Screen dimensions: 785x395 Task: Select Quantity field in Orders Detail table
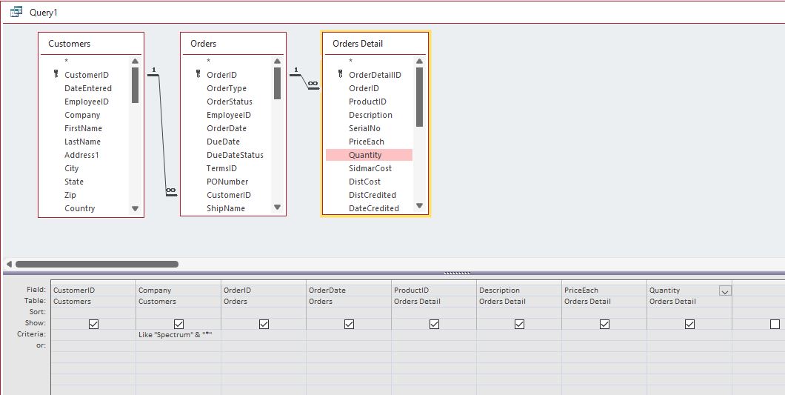365,155
